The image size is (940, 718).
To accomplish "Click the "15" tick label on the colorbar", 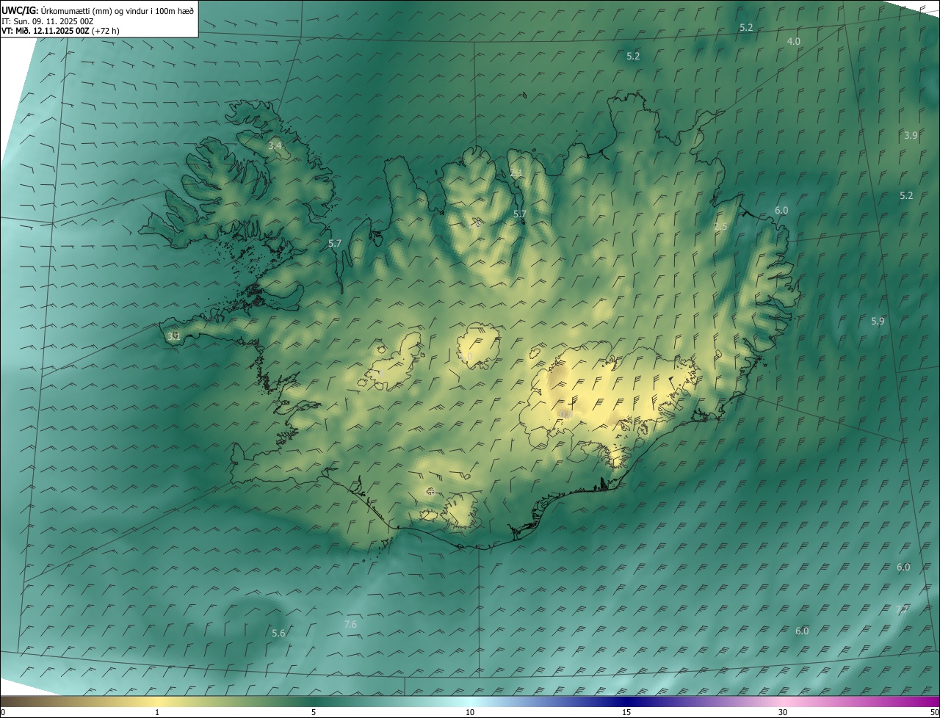I will point(626,712).
